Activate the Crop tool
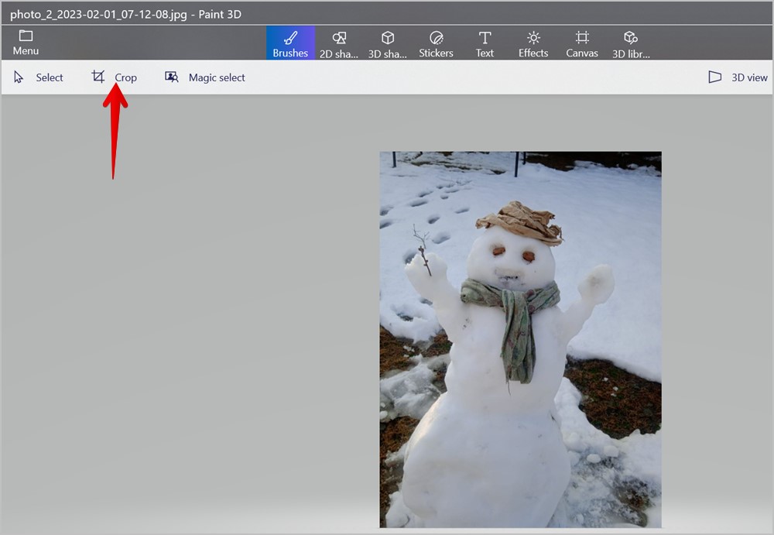The height and width of the screenshot is (535, 774). coord(114,77)
